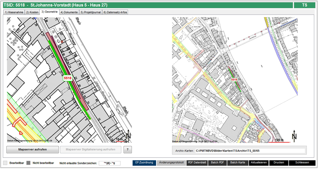Open the Änderungsprotokoll
The height and width of the screenshot is (169, 318).
click(x=171, y=162)
